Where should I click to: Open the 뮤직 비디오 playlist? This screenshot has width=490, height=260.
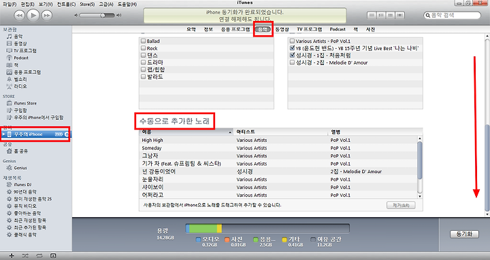click(x=22, y=206)
